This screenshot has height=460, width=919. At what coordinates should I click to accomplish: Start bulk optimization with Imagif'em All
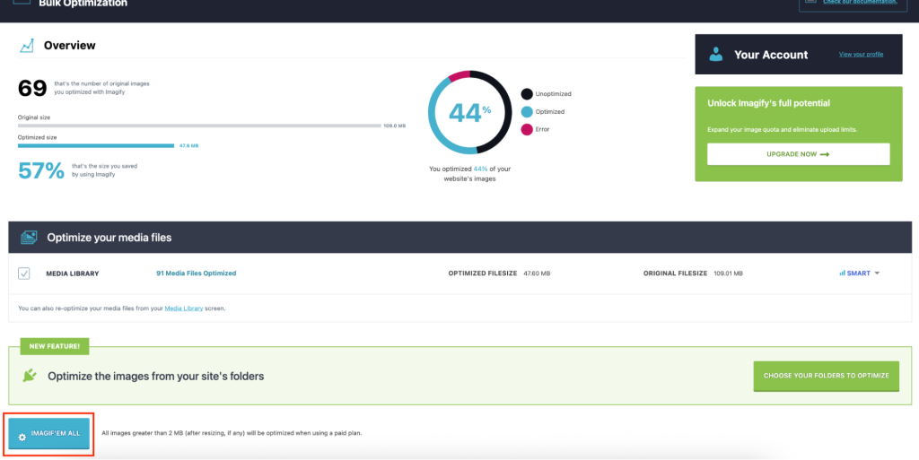[48, 434]
